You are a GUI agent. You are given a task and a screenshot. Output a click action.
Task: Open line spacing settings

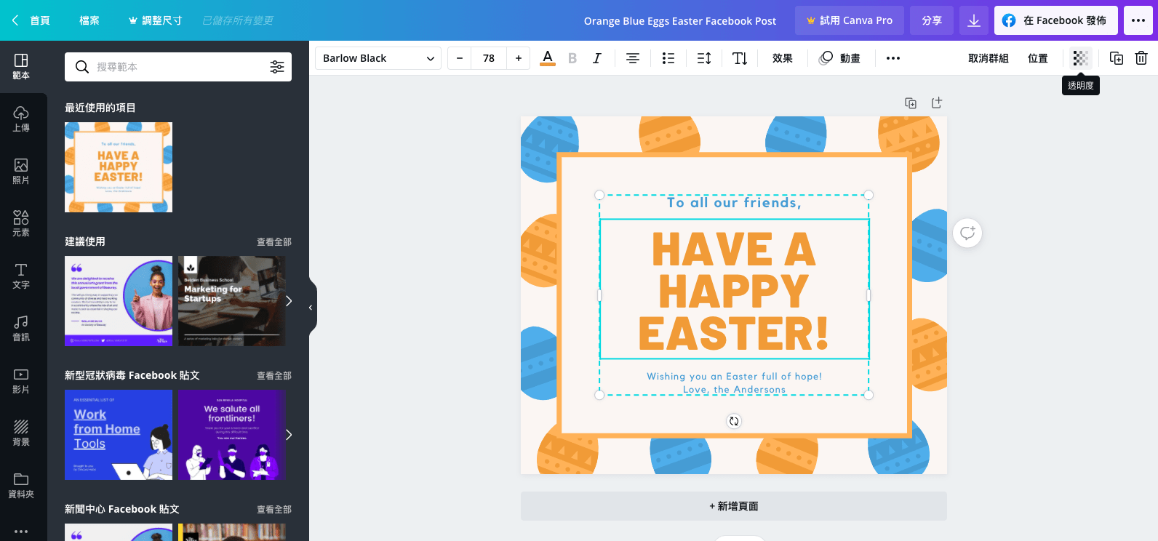(704, 58)
